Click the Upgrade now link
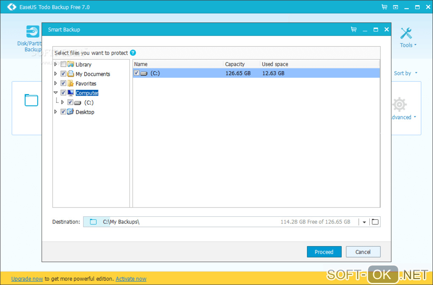The height and width of the screenshot is (285, 433). coord(27,279)
